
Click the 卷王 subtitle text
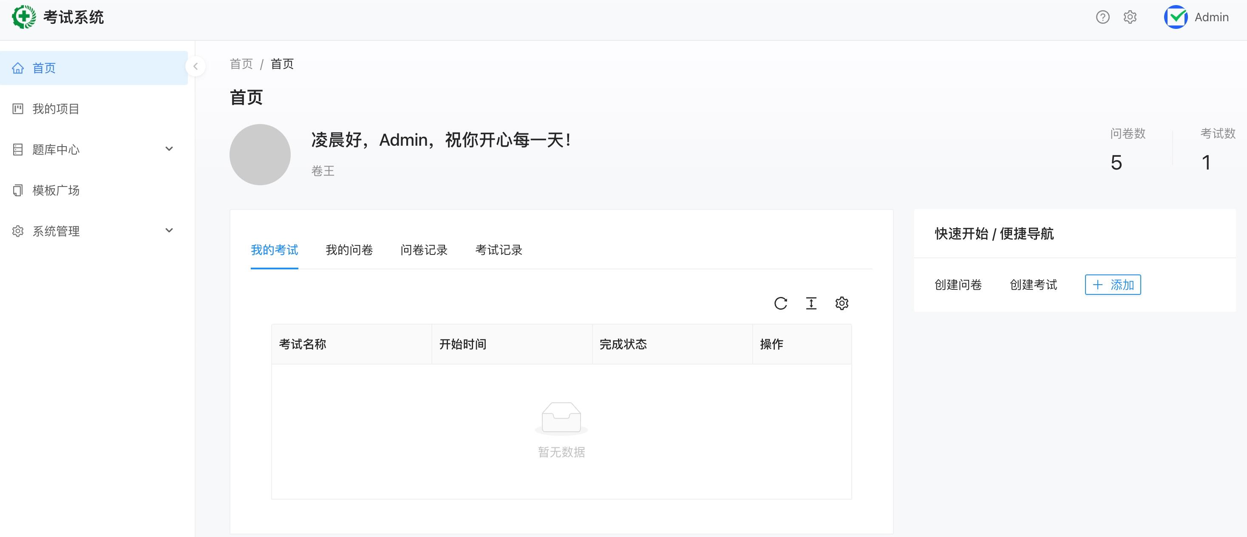[323, 171]
